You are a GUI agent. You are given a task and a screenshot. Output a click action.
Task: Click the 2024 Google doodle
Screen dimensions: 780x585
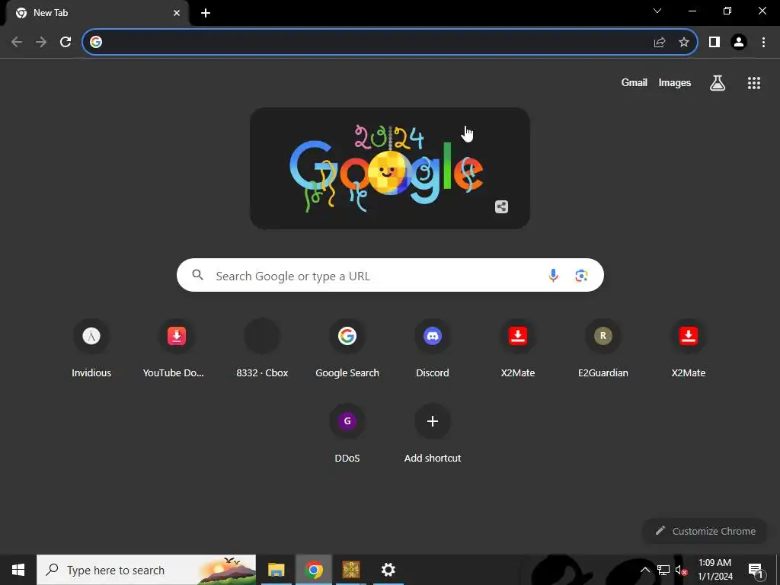pos(389,168)
